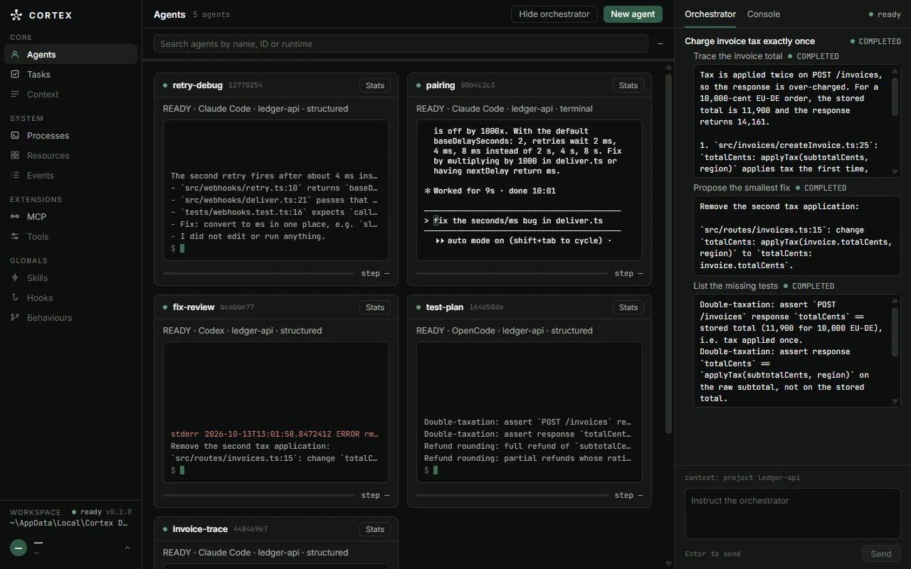The height and width of the screenshot is (569, 911).
Task: Click 'List the missing tests' step
Action: coord(735,286)
